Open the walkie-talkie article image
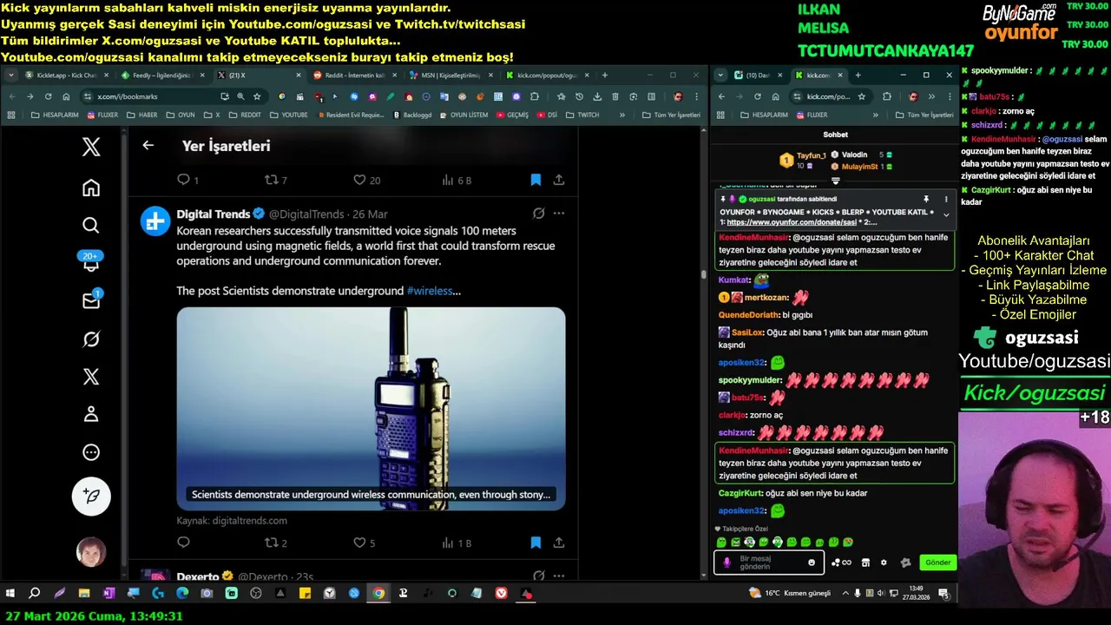This screenshot has width=1111, height=625. pyautogui.click(x=371, y=409)
